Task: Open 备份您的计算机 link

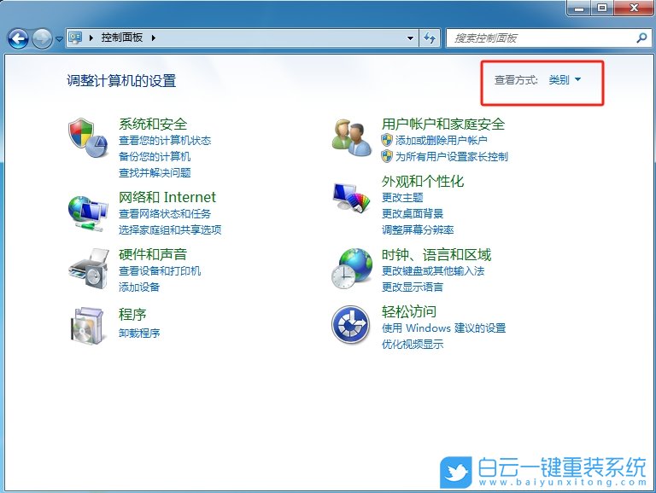Action: pyautogui.click(x=155, y=157)
